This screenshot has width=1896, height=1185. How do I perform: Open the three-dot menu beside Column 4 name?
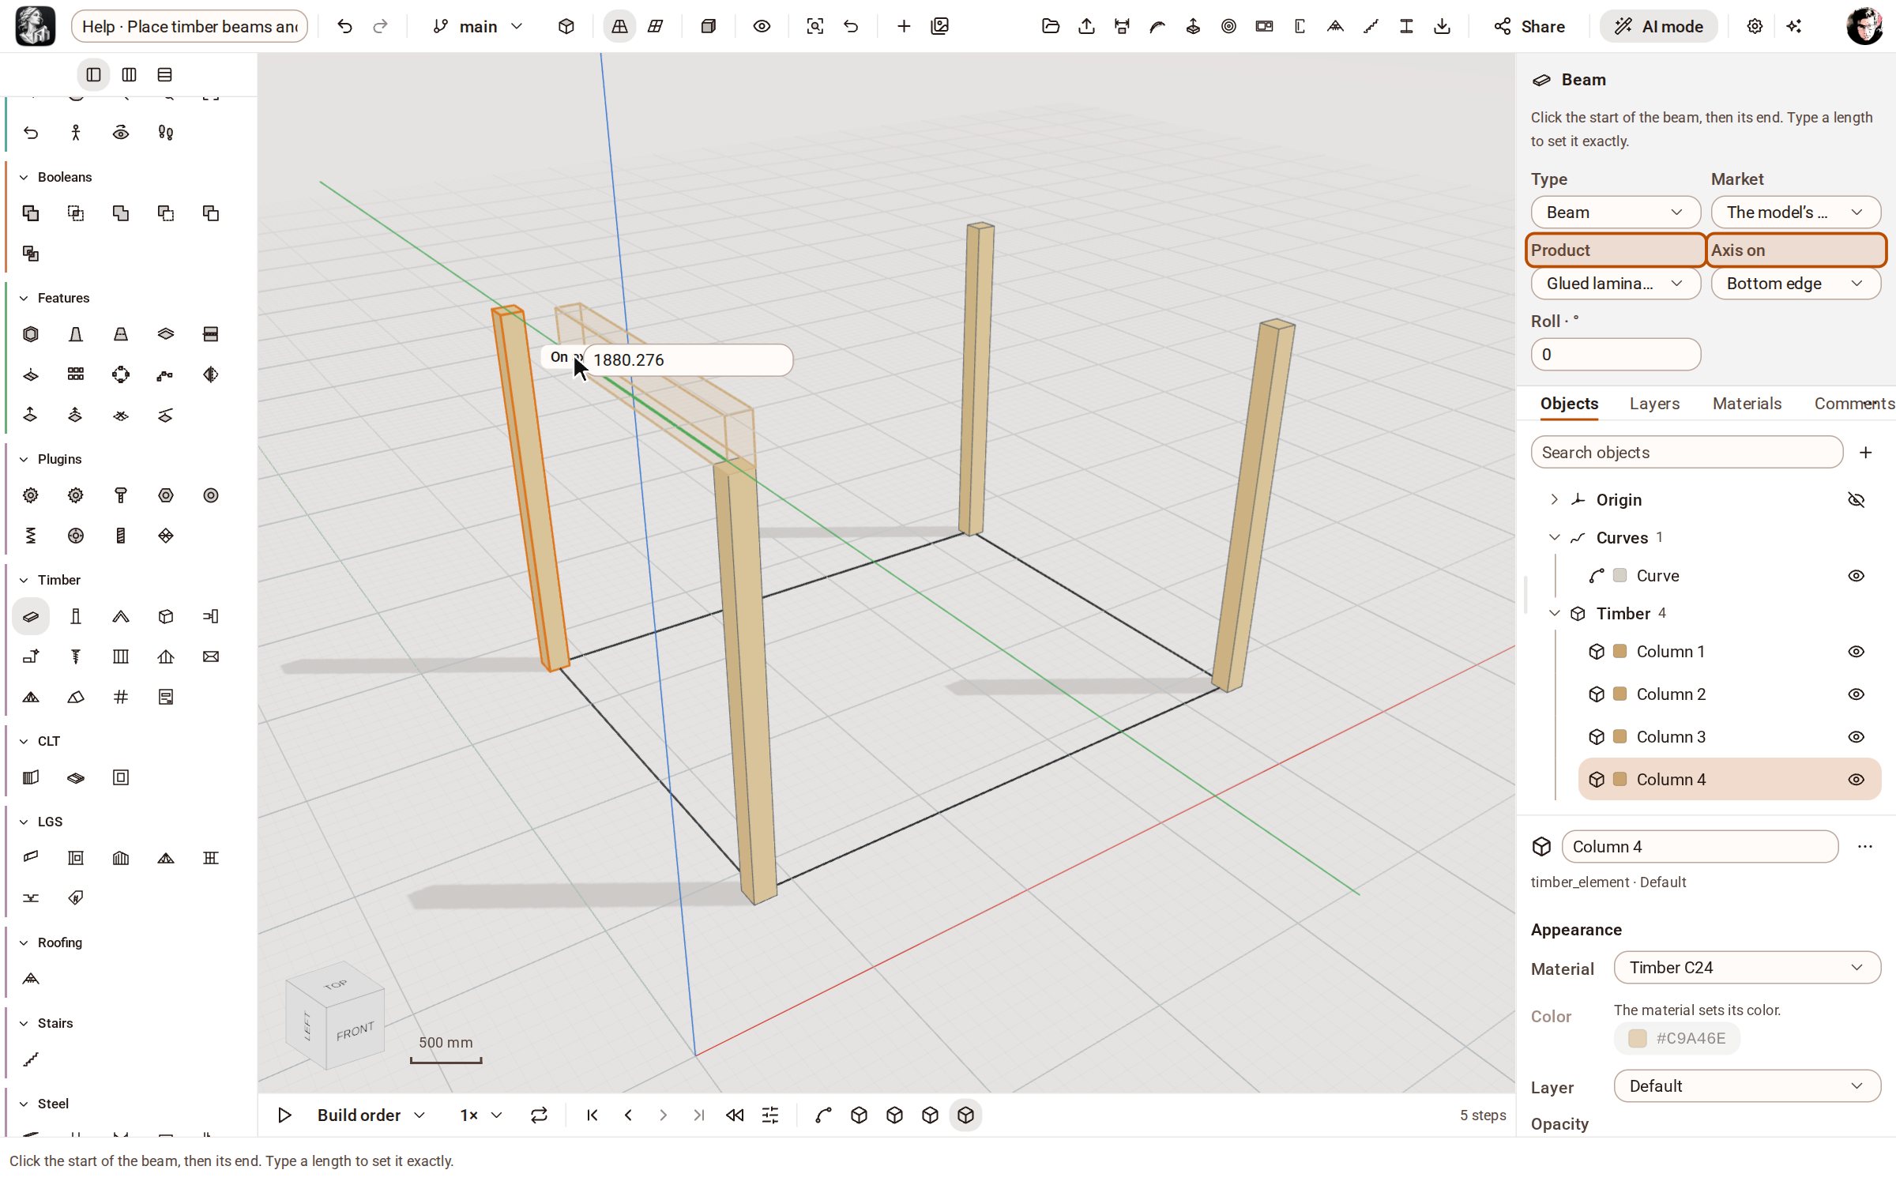[1865, 846]
